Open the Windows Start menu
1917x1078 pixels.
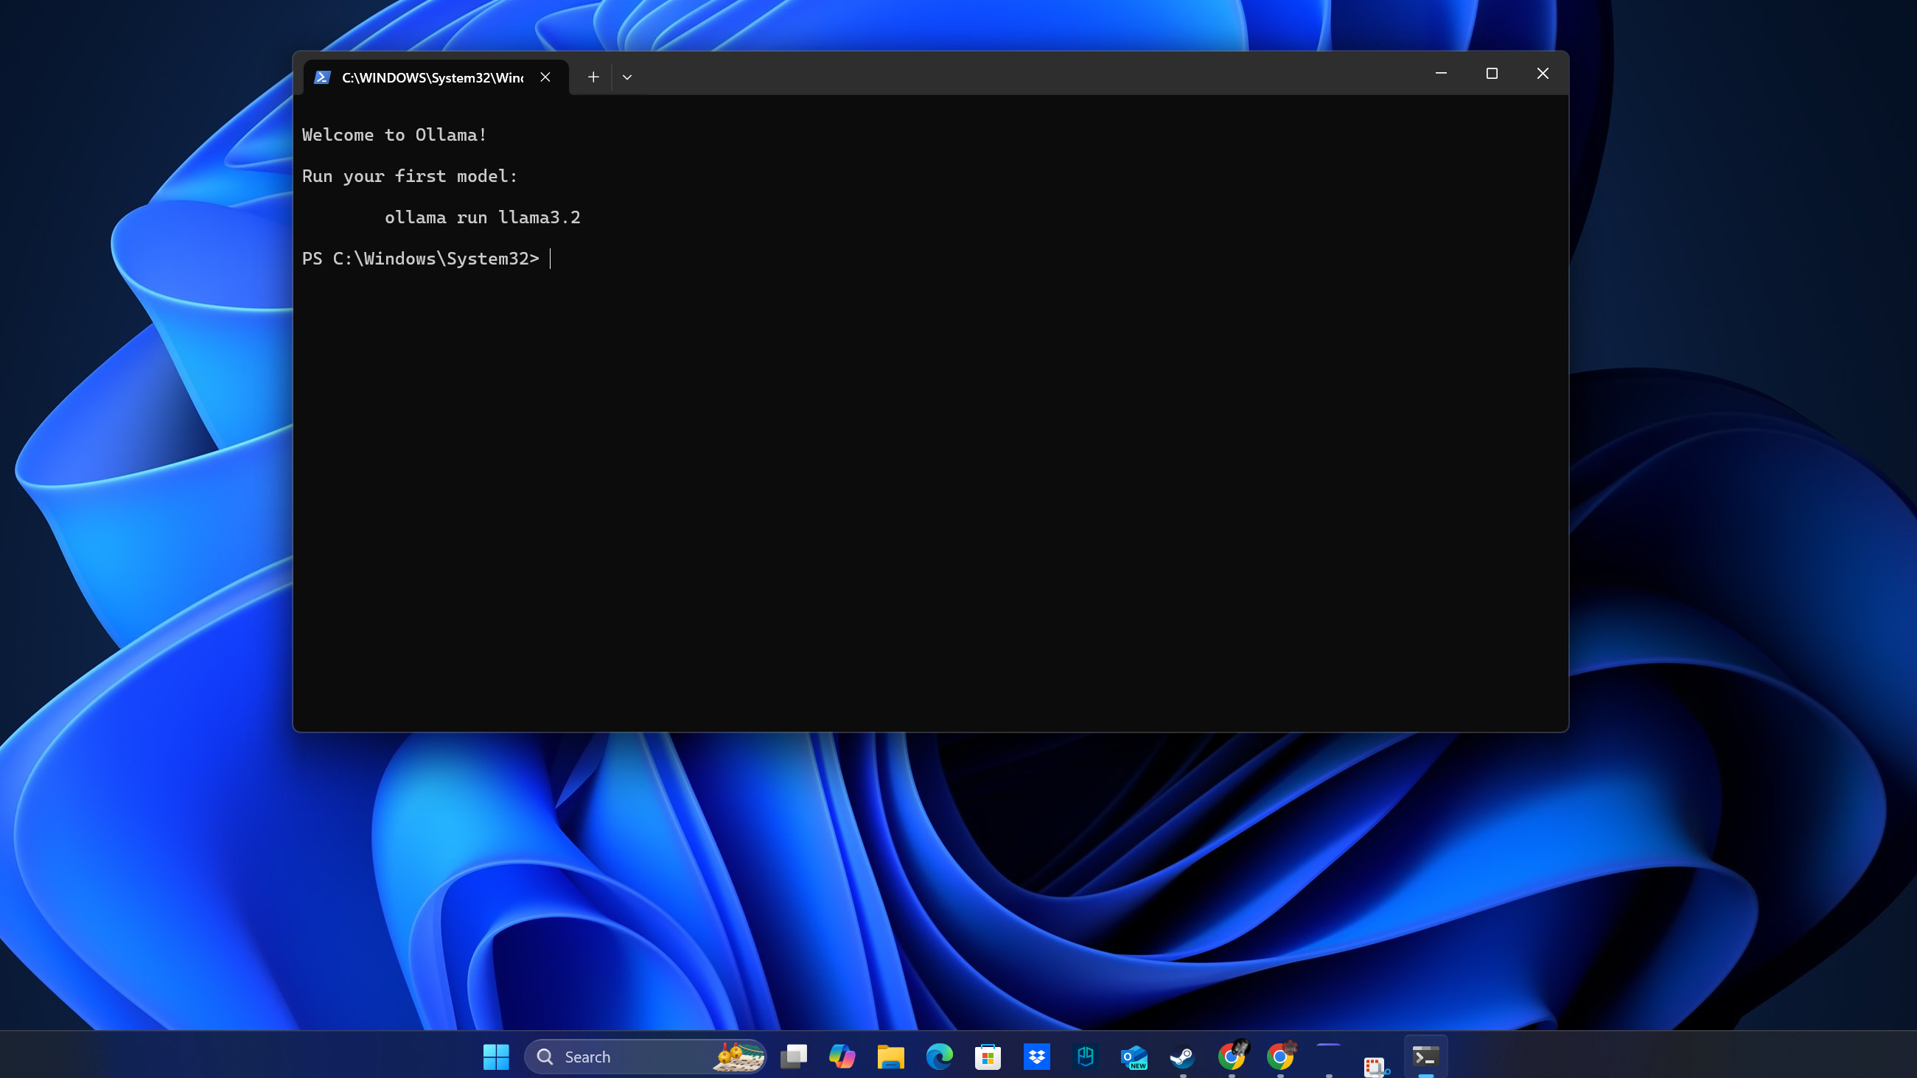point(495,1057)
